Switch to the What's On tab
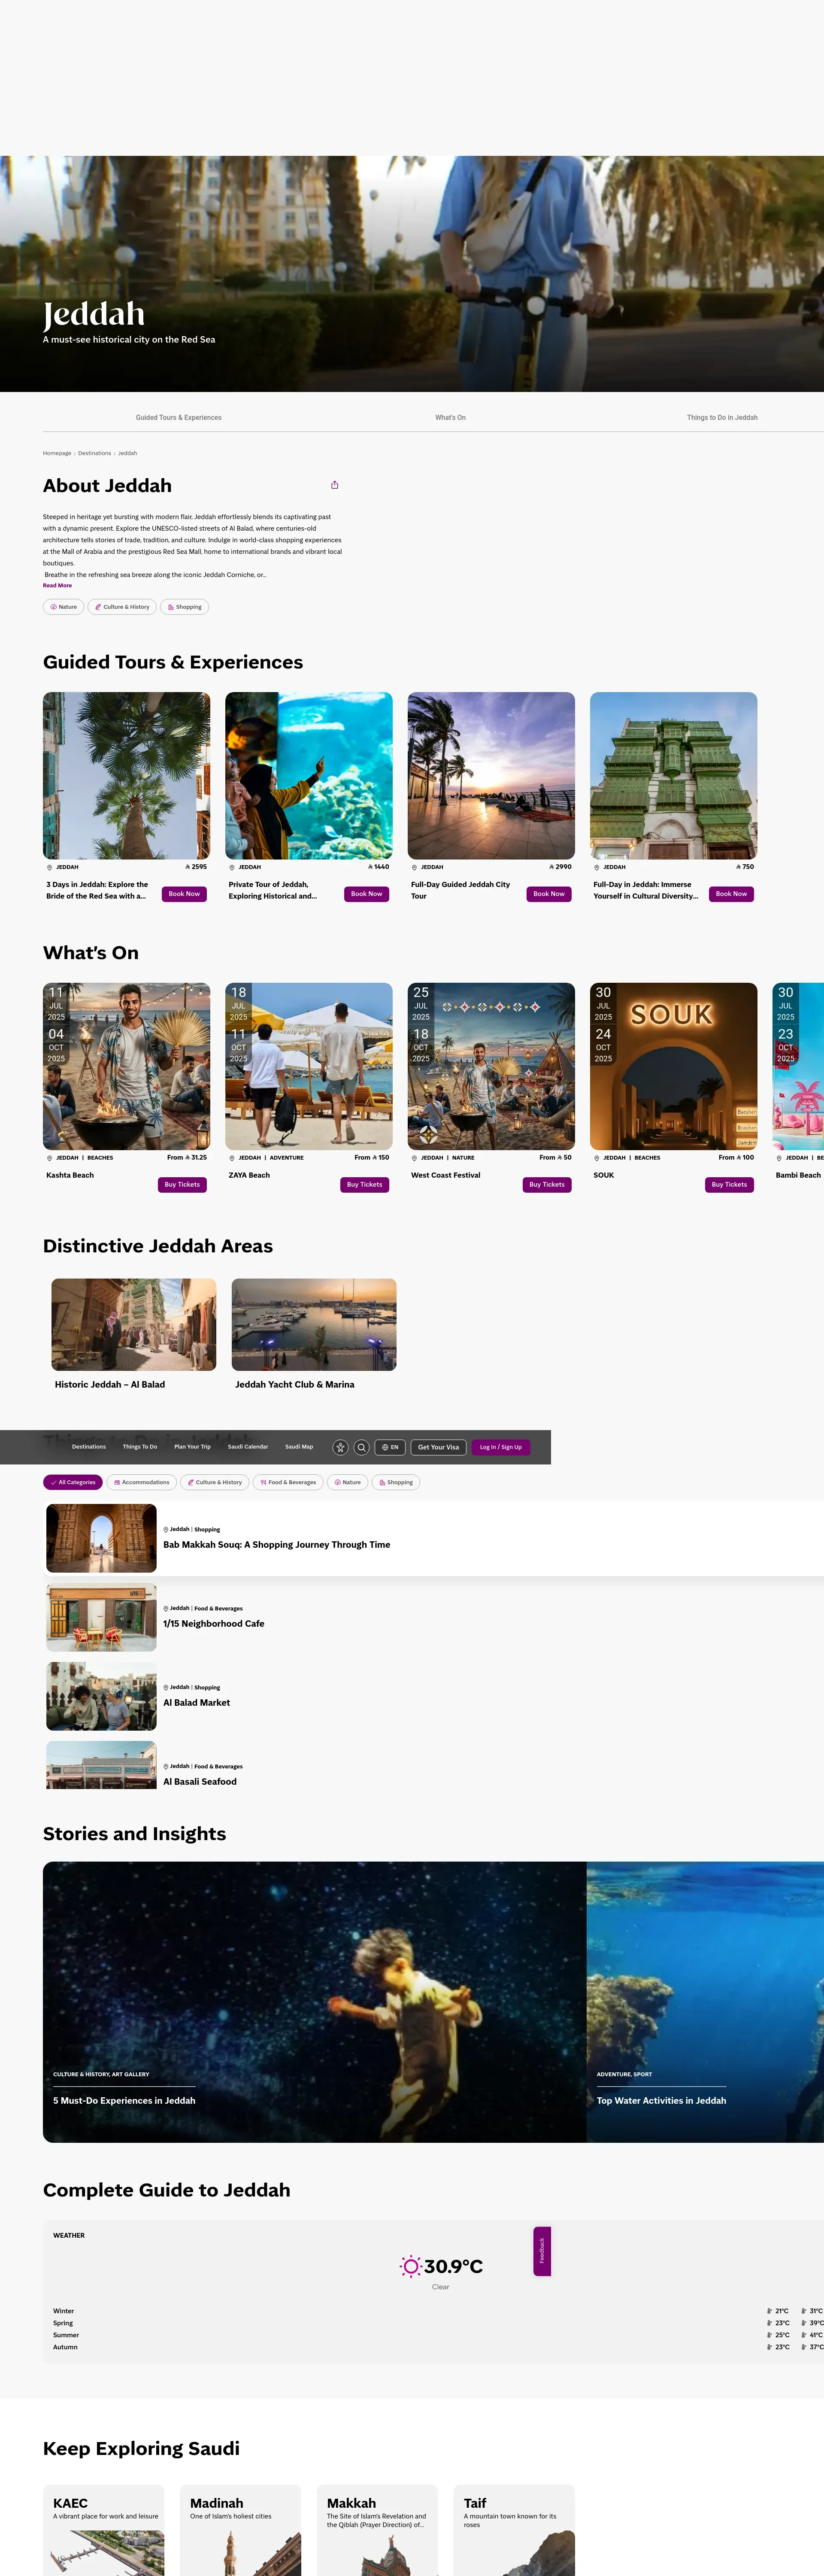The width and height of the screenshot is (824, 2576). [450, 417]
